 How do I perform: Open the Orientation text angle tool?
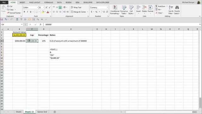tap(65, 7)
